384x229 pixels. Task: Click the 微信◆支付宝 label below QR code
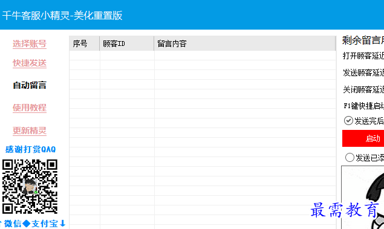(31, 224)
